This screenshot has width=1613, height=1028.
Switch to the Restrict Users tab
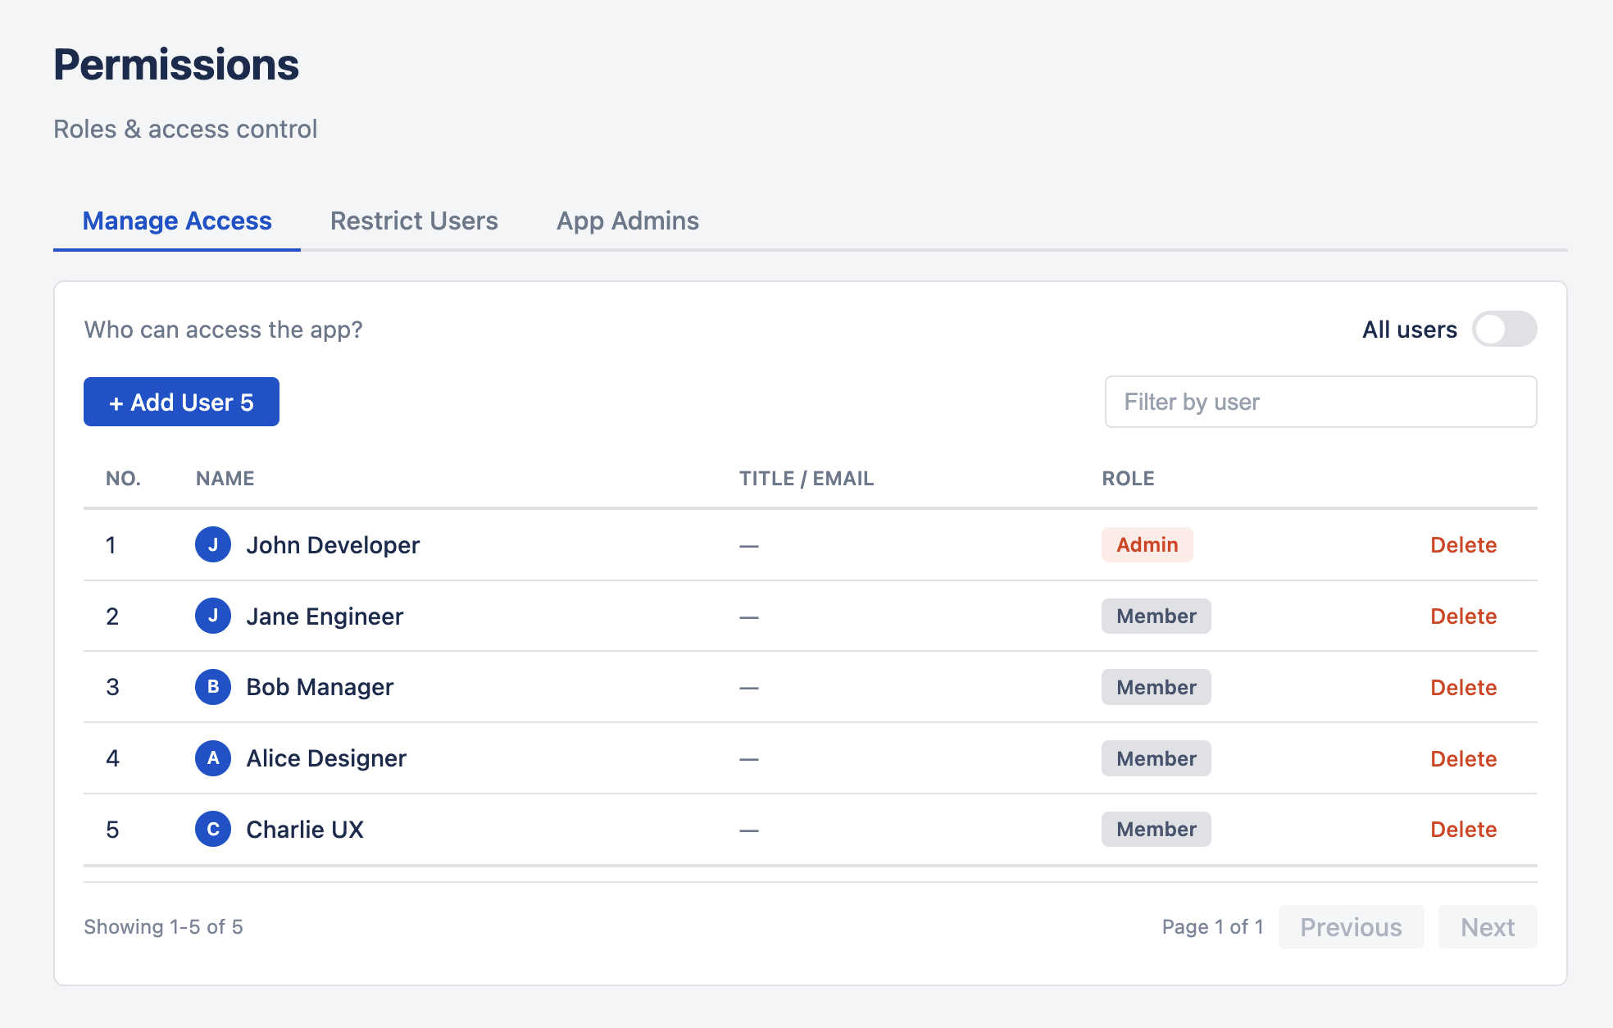coord(413,221)
